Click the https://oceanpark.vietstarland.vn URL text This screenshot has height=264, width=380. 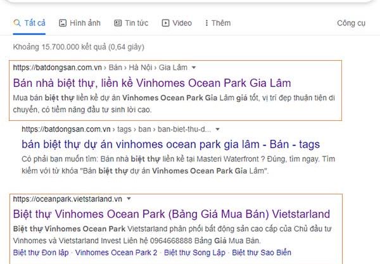(67, 199)
